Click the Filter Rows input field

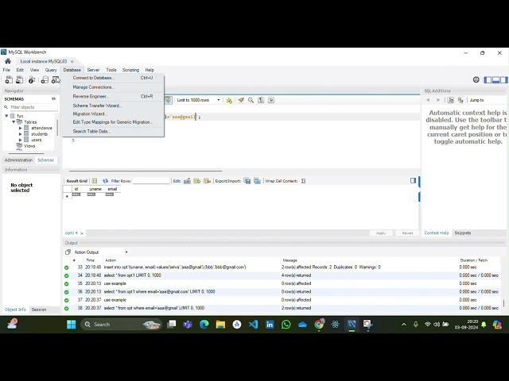(x=151, y=181)
